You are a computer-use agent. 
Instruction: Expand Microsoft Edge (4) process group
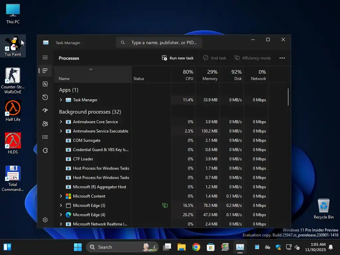(x=61, y=215)
